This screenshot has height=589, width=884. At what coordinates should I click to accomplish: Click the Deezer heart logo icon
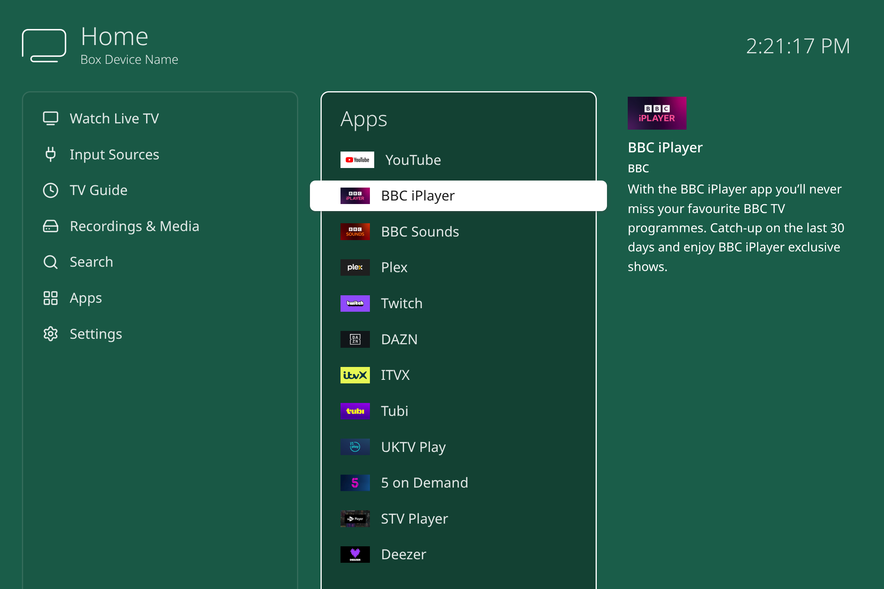(355, 554)
